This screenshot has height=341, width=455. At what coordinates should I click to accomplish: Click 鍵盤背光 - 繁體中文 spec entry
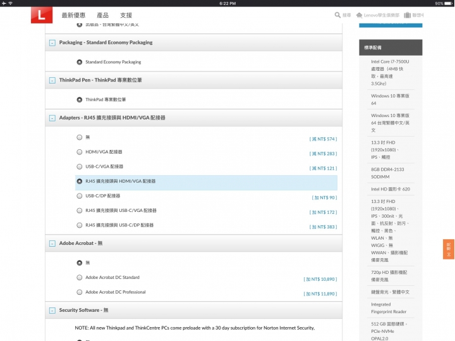(390, 292)
